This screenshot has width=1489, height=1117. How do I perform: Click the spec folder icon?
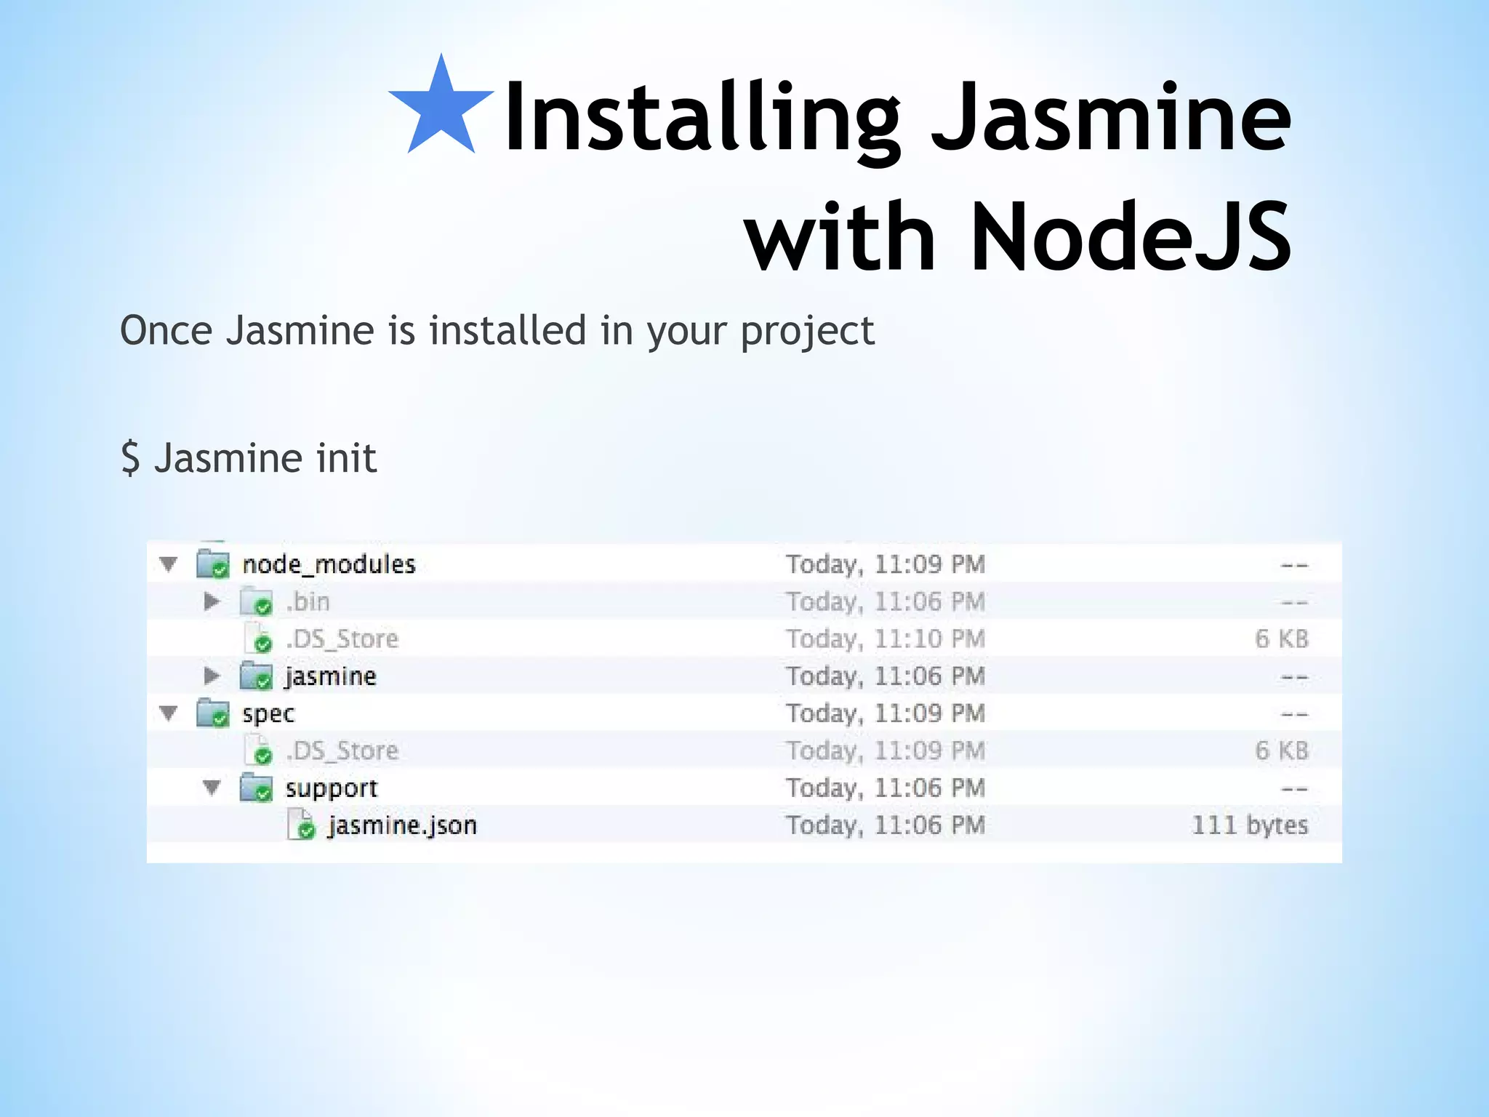point(213,713)
